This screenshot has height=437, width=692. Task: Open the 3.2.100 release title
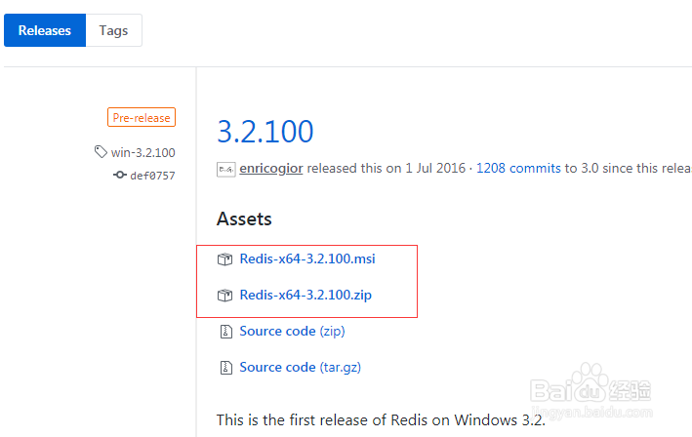(x=265, y=132)
